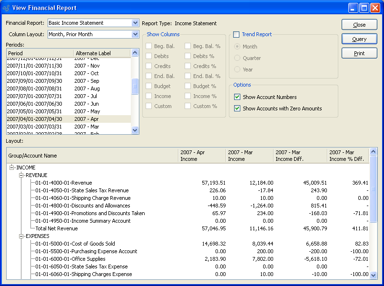384x286 pixels.
Task: Toggle Show Accounts with Zero Amounts
Action: [237, 108]
